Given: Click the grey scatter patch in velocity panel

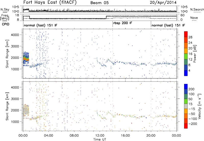Looking at the screenshot, I should pos(26,111).
